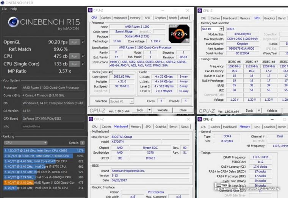Click the Info field containing windwithme
This screenshot has height=198, width=288.
tap(53, 126)
